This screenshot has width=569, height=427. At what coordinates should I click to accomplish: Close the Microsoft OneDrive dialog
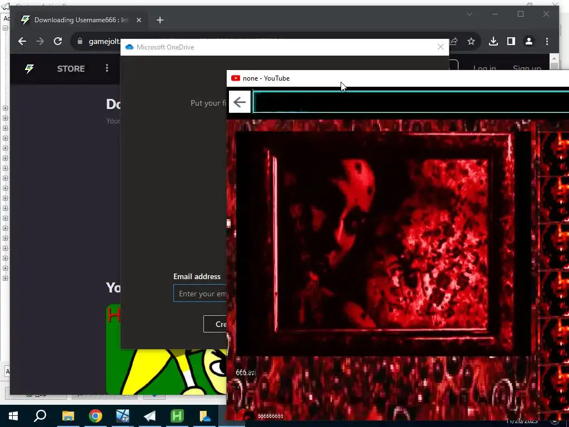pos(441,47)
